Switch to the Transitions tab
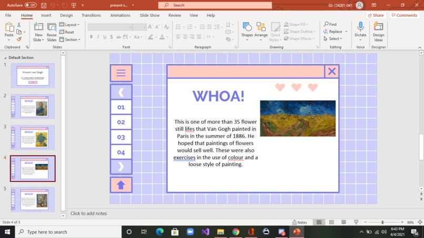 click(x=91, y=15)
